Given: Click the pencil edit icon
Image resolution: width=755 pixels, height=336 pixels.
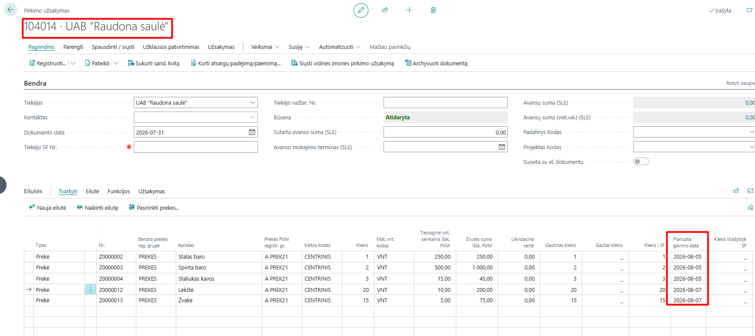Looking at the screenshot, I should point(361,10).
